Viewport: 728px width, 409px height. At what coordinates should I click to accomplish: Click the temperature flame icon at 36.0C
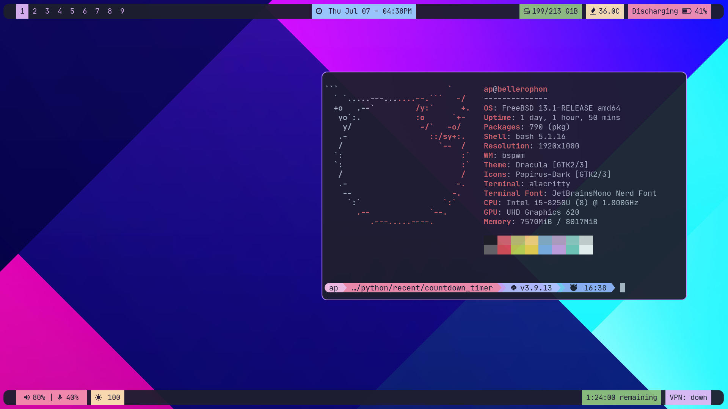point(593,11)
